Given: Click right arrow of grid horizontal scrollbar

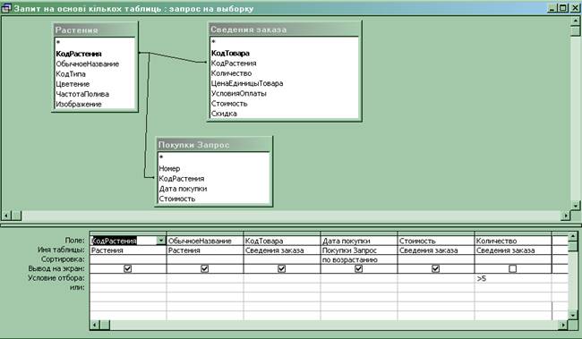Looking at the screenshot, I should pyautogui.click(x=563, y=326).
